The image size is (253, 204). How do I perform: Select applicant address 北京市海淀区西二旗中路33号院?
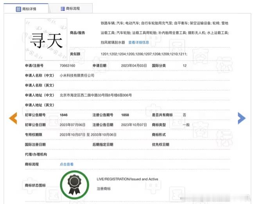[84, 95]
